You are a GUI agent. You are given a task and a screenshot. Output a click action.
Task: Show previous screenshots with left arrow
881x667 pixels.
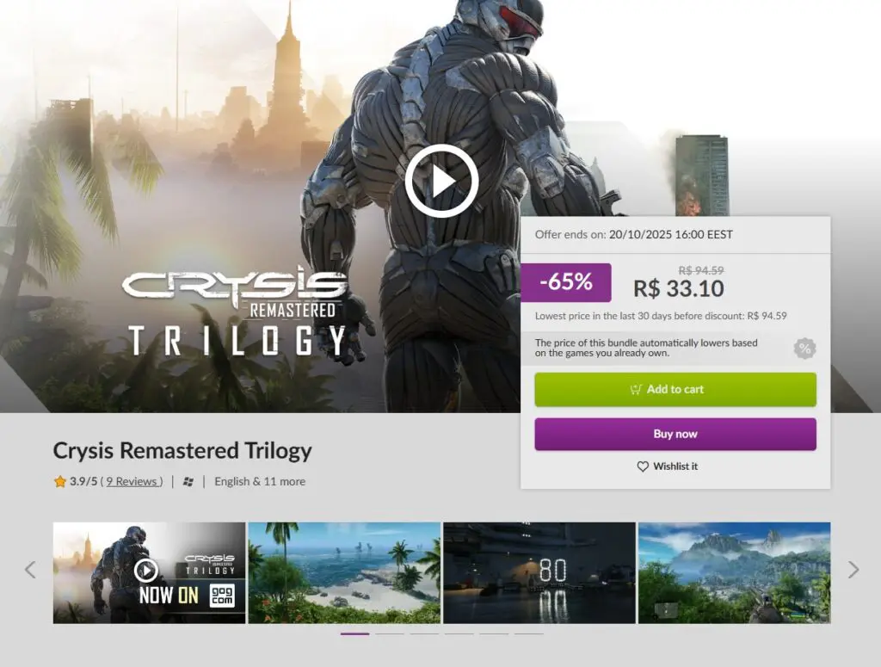point(30,570)
